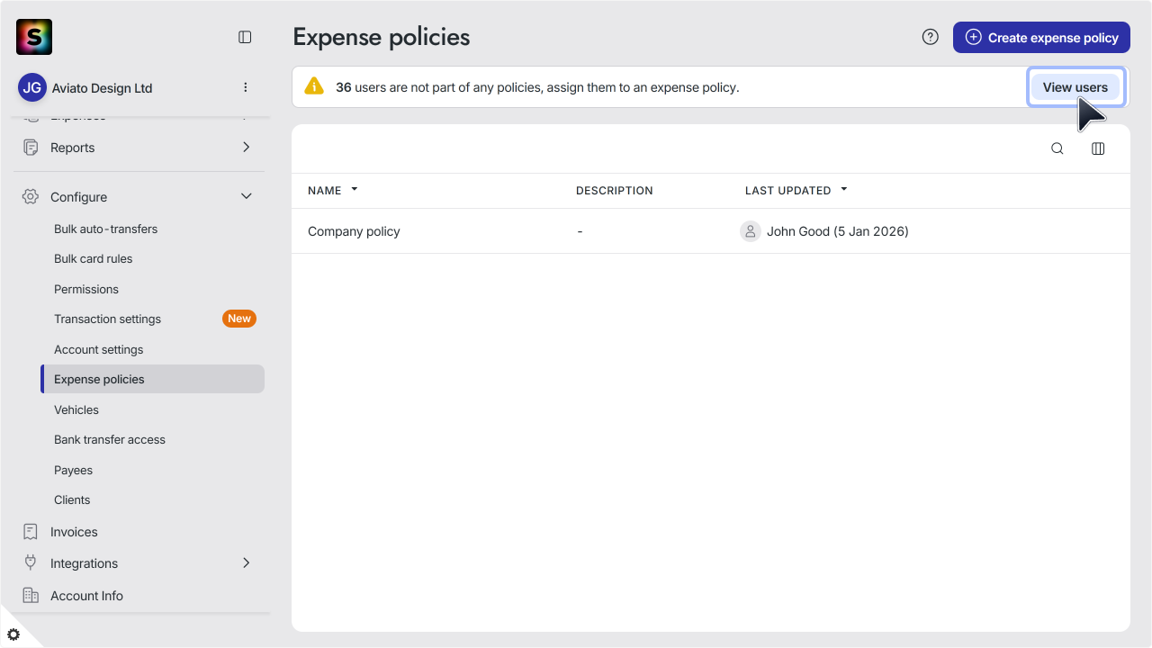Click the Reports document icon
Viewport: 1152px width, 648px height.
[31, 147]
